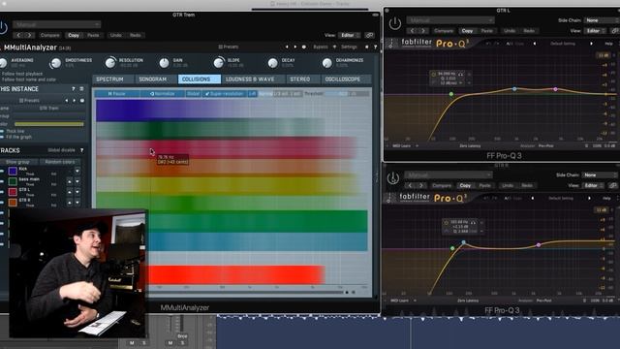Select the Collisions tab
Image resolution: width=620 pixels, height=349 pixels.
199,79
